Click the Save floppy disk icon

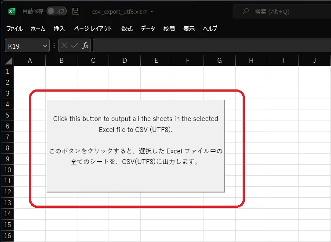tap(76, 11)
